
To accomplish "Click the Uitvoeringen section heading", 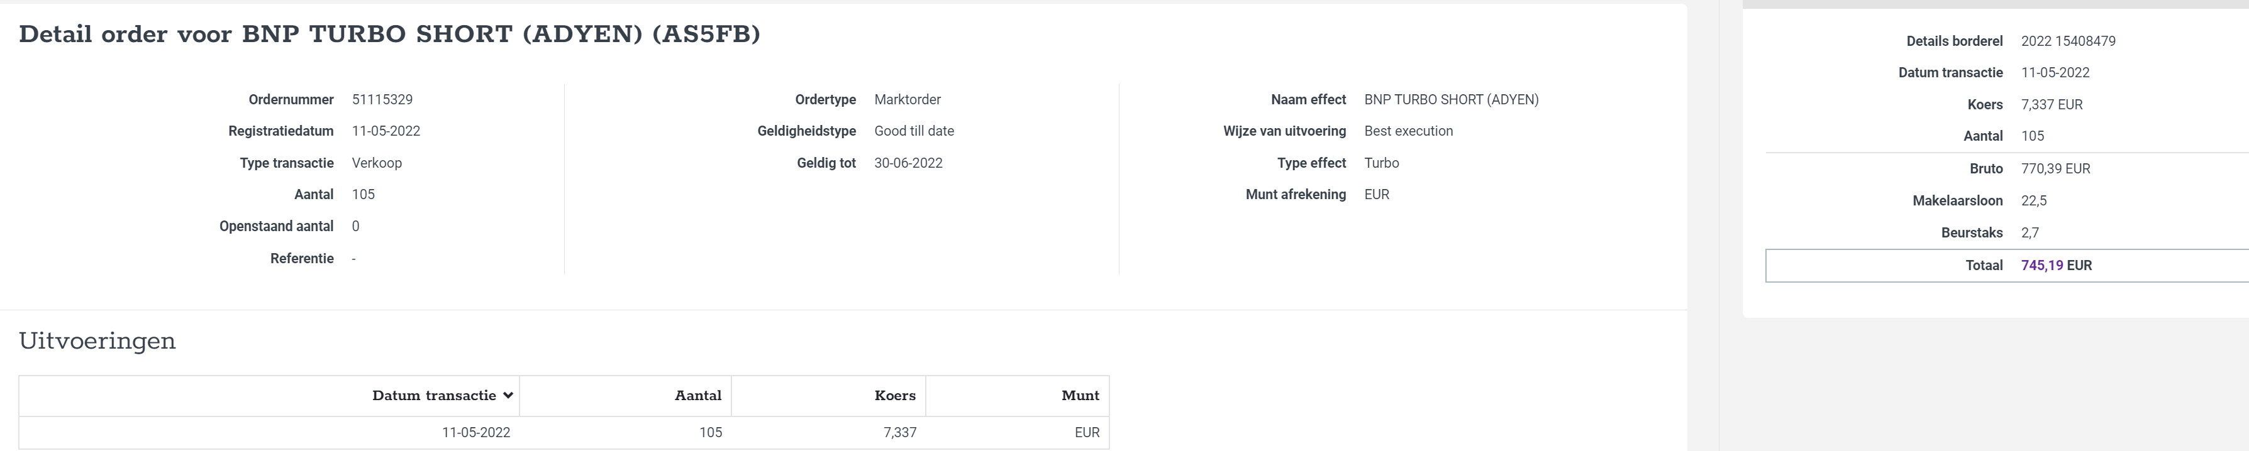I will [x=97, y=341].
